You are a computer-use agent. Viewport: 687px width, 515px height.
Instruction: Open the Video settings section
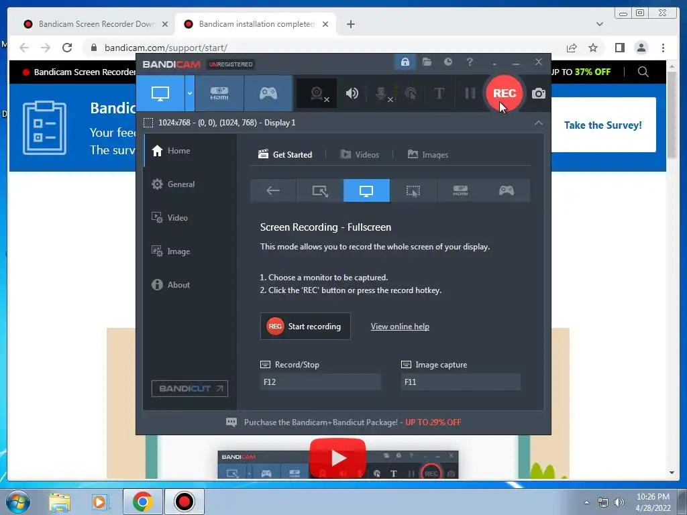(x=190, y=218)
